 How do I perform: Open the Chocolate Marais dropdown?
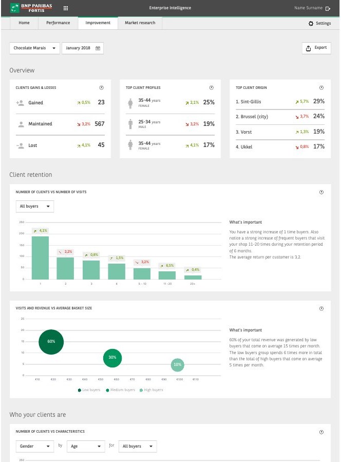(34, 48)
